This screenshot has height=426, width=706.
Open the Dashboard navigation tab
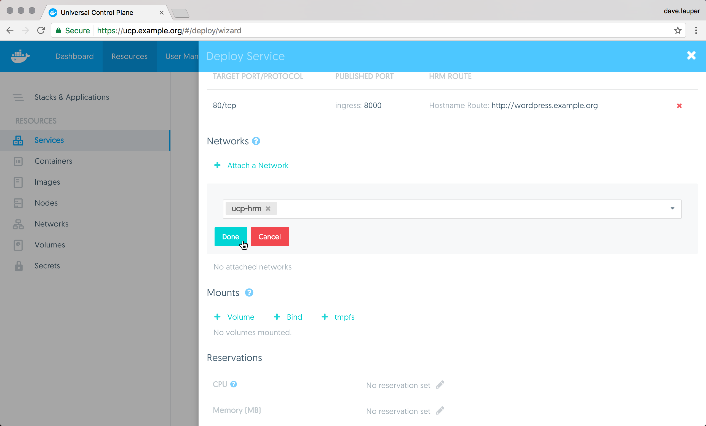[x=74, y=56]
